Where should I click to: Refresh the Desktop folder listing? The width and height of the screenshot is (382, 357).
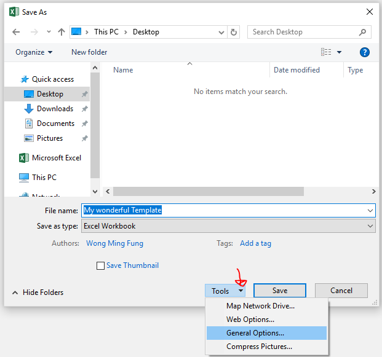click(234, 32)
